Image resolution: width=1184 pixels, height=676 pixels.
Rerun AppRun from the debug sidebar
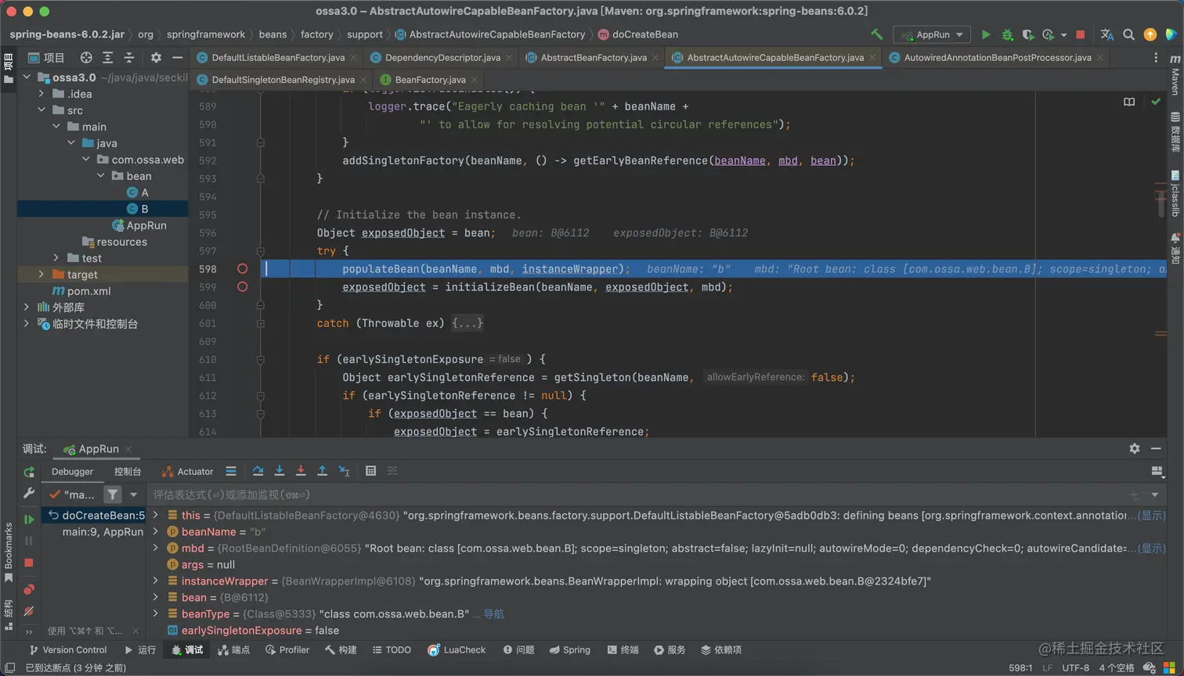[29, 472]
